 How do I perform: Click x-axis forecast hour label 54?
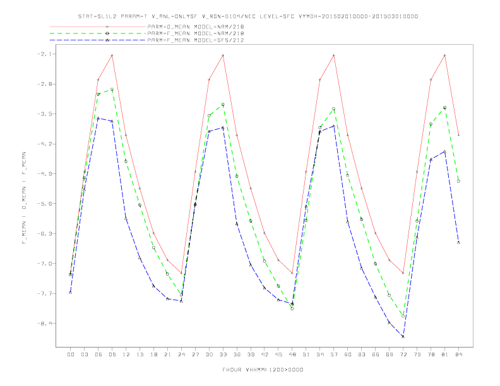pyautogui.click(x=320, y=354)
